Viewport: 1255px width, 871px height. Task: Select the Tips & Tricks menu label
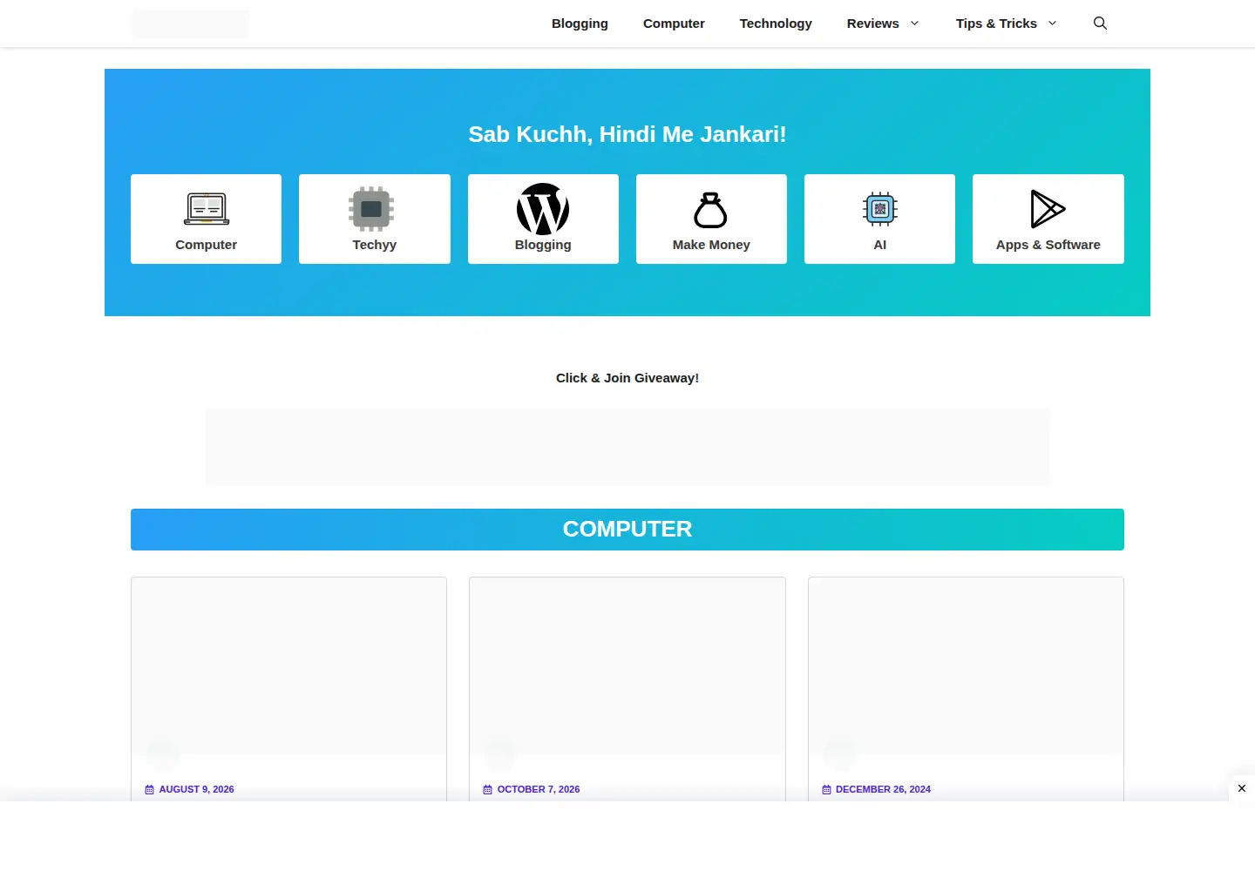click(996, 24)
